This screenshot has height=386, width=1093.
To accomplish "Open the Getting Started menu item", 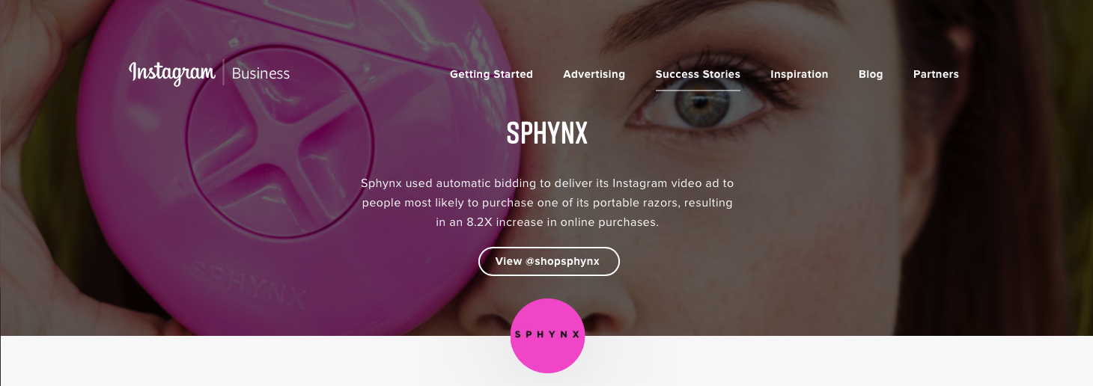I will (x=491, y=74).
